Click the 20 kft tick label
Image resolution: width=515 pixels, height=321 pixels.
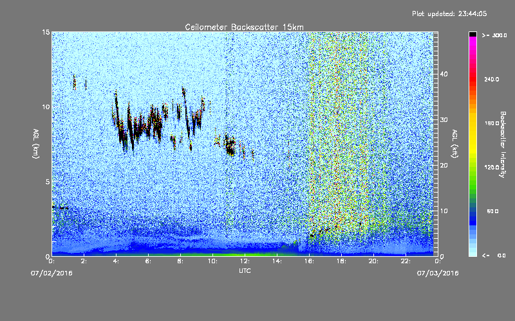click(444, 165)
